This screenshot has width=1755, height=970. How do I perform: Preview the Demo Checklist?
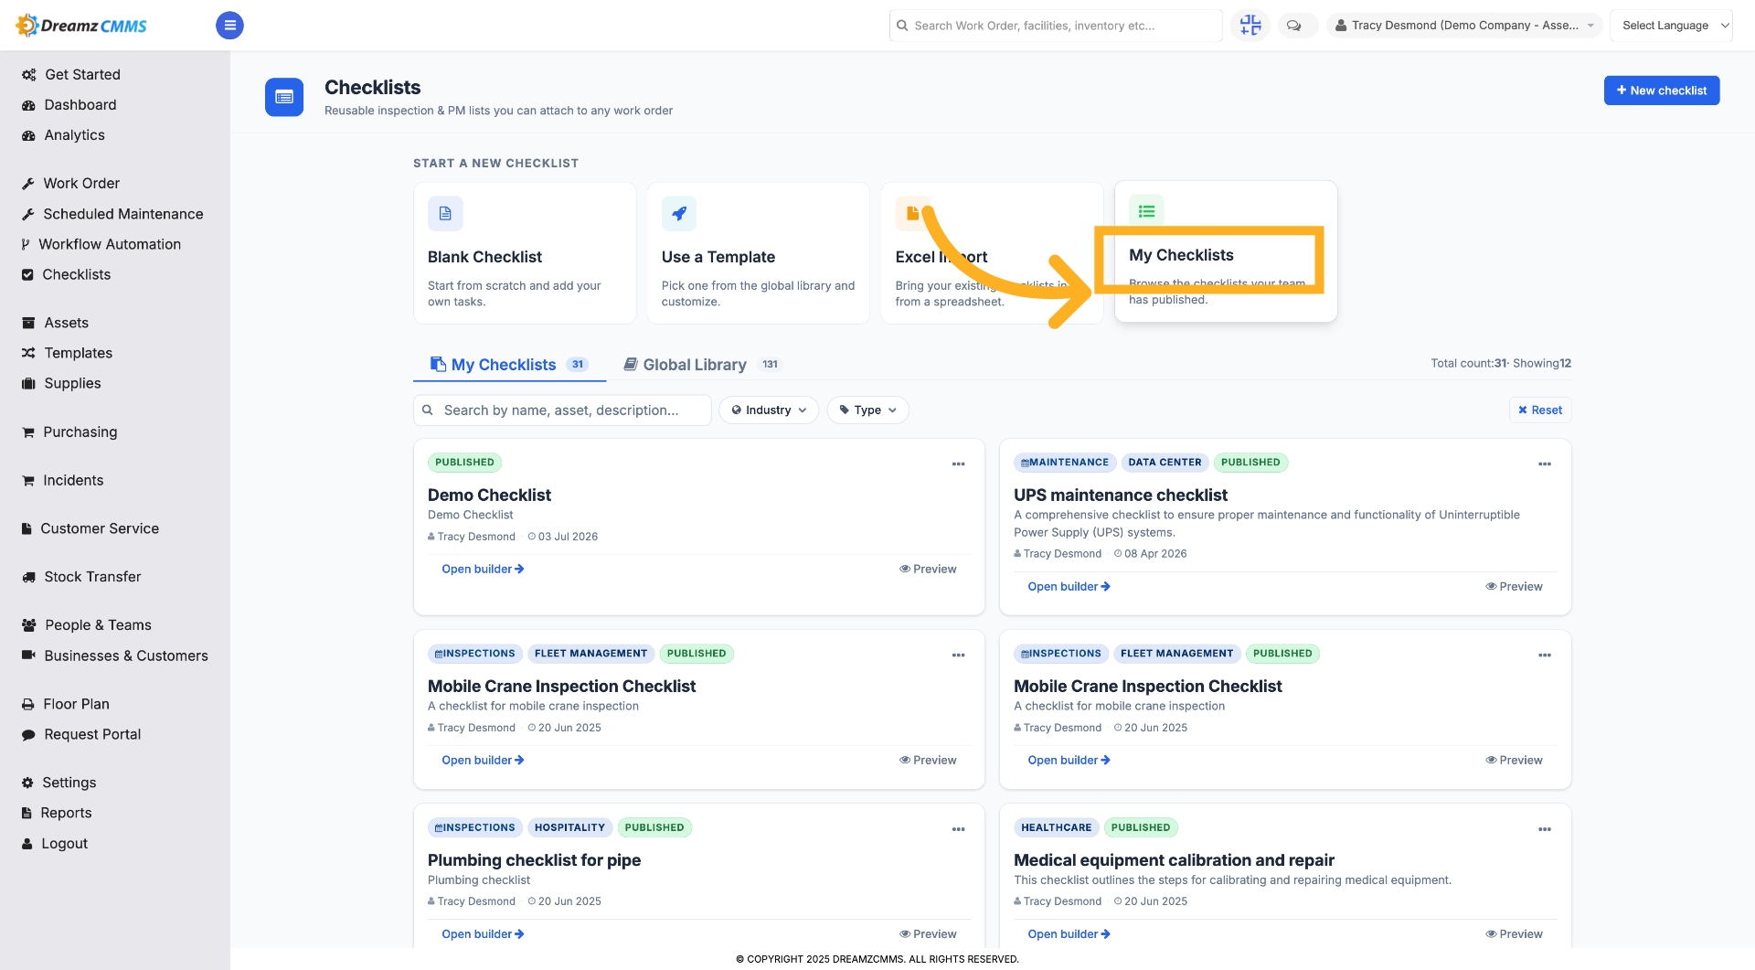(928, 569)
